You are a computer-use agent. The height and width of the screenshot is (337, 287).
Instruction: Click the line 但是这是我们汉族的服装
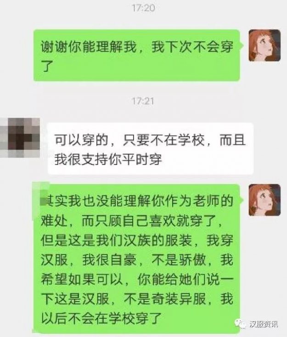(116, 240)
